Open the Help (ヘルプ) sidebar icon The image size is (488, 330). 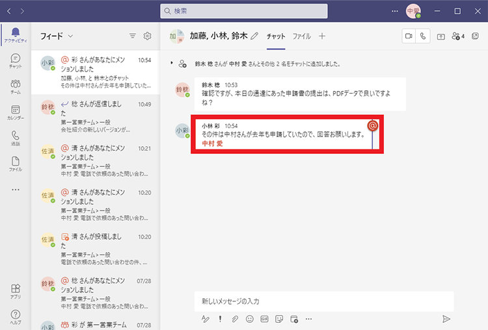[x=15, y=317]
